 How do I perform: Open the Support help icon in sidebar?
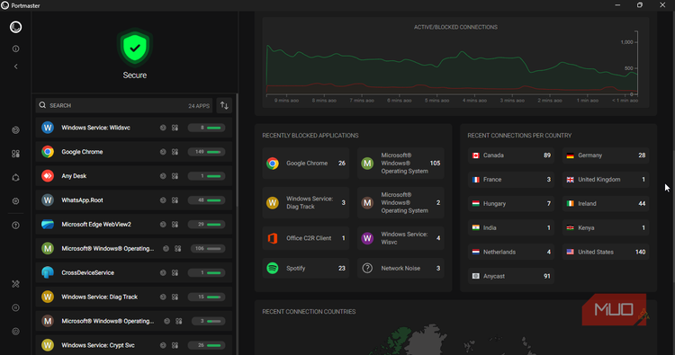pyautogui.click(x=15, y=226)
